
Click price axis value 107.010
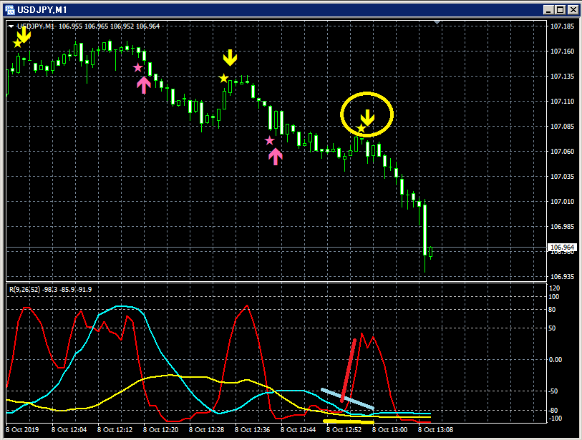tap(562, 202)
